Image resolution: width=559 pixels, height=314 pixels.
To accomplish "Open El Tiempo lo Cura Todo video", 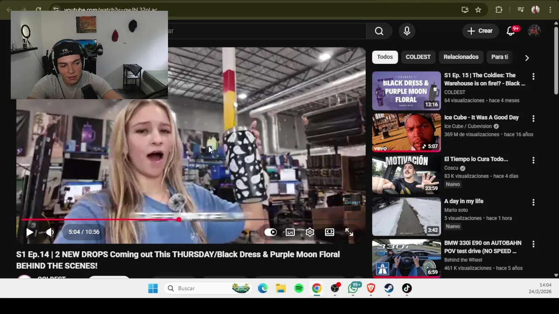I will click(x=476, y=159).
